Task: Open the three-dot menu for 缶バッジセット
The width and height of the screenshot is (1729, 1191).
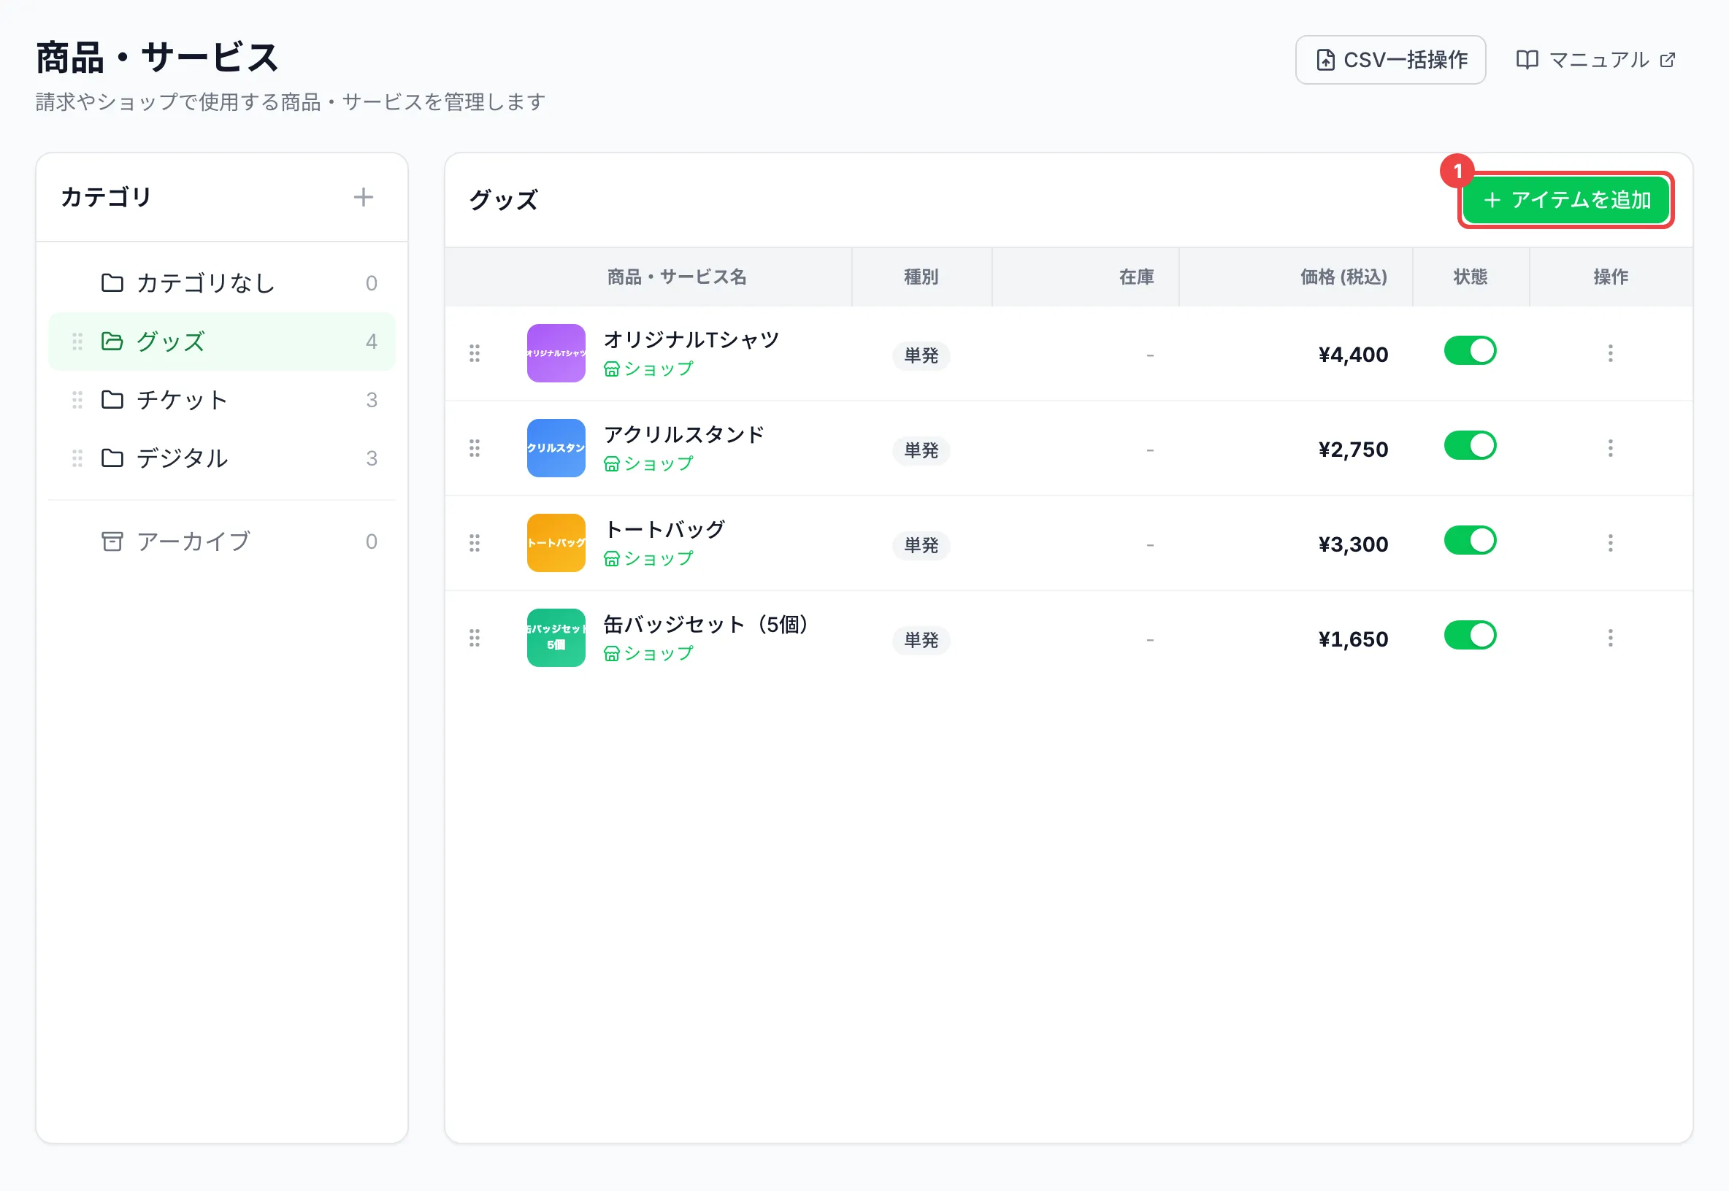Action: [x=1610, y=637]
